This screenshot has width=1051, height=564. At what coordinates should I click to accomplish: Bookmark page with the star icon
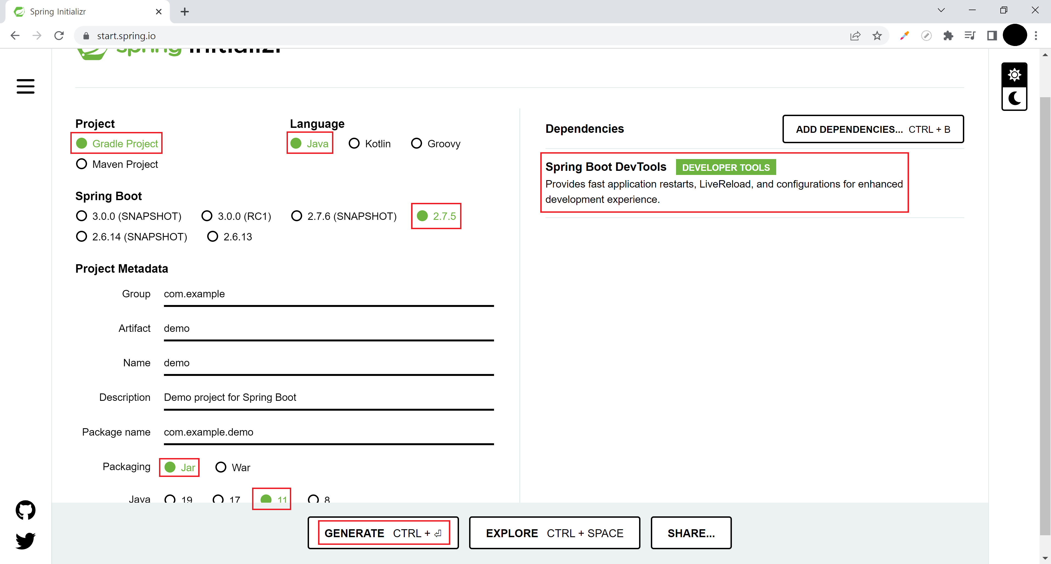point(877,36)
